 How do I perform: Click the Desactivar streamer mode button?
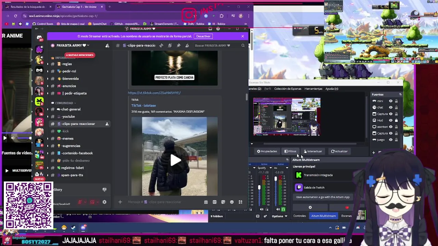[203, 36]
